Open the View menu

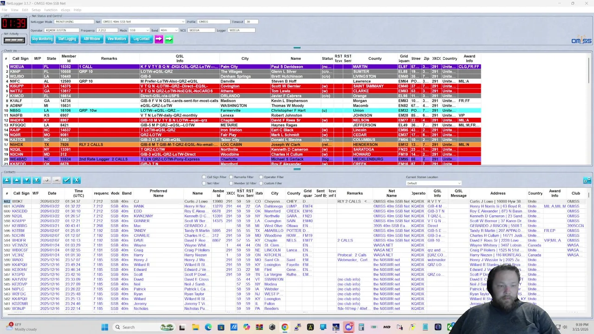15,10
